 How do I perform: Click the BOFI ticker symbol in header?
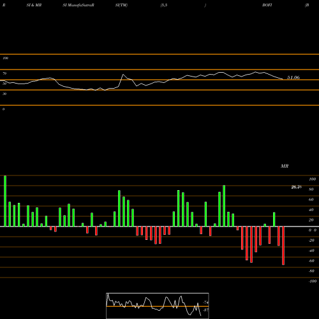coord(267,5)
